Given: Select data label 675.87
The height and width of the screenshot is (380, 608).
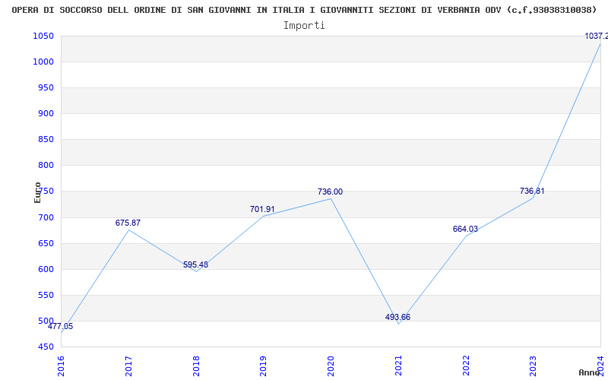Looking at the screenshot, I should [128, 223].
